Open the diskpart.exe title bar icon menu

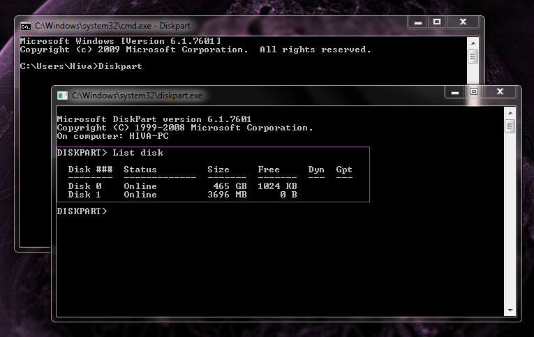pyautogui.click(x=62, y=95)
